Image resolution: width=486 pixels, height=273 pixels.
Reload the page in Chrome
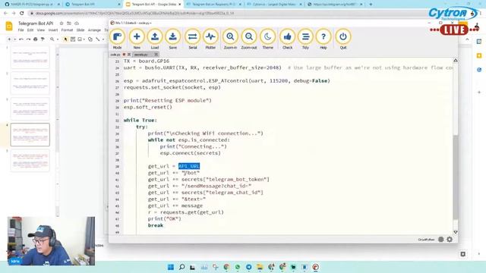[22, 14]
